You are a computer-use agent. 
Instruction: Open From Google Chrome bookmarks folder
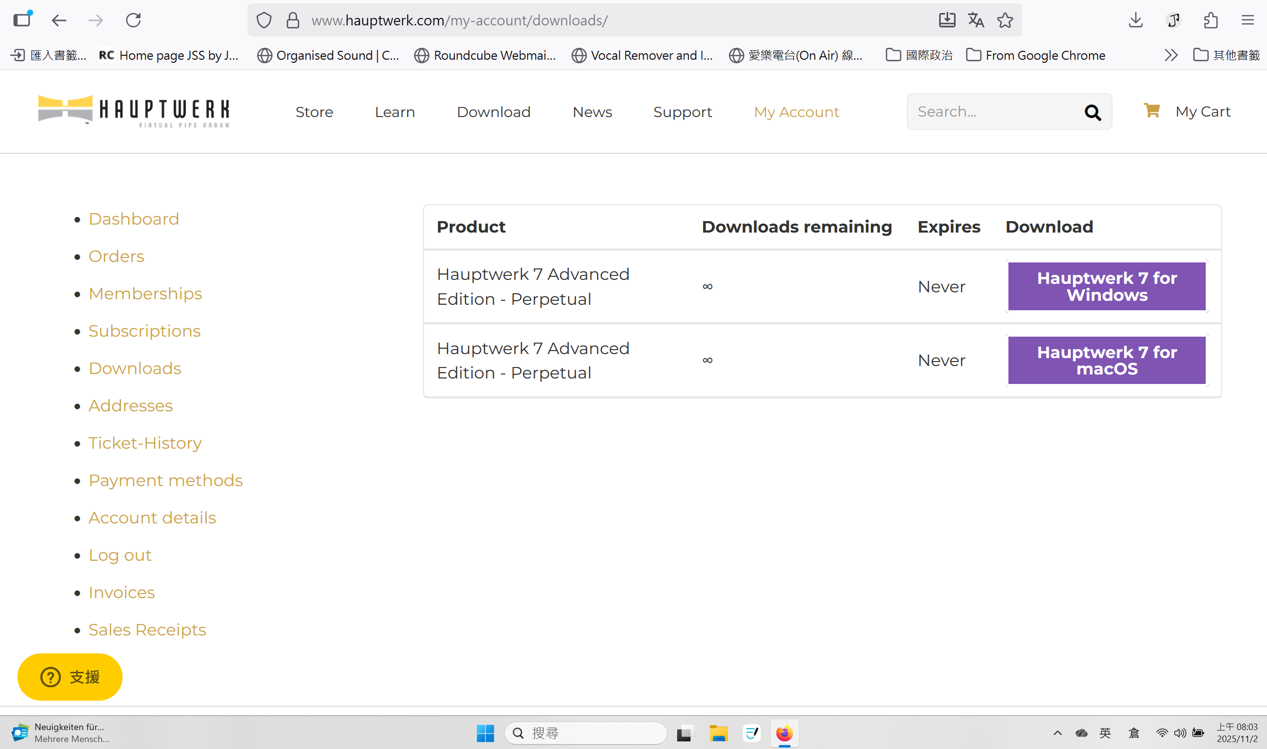coord(1035,55)
